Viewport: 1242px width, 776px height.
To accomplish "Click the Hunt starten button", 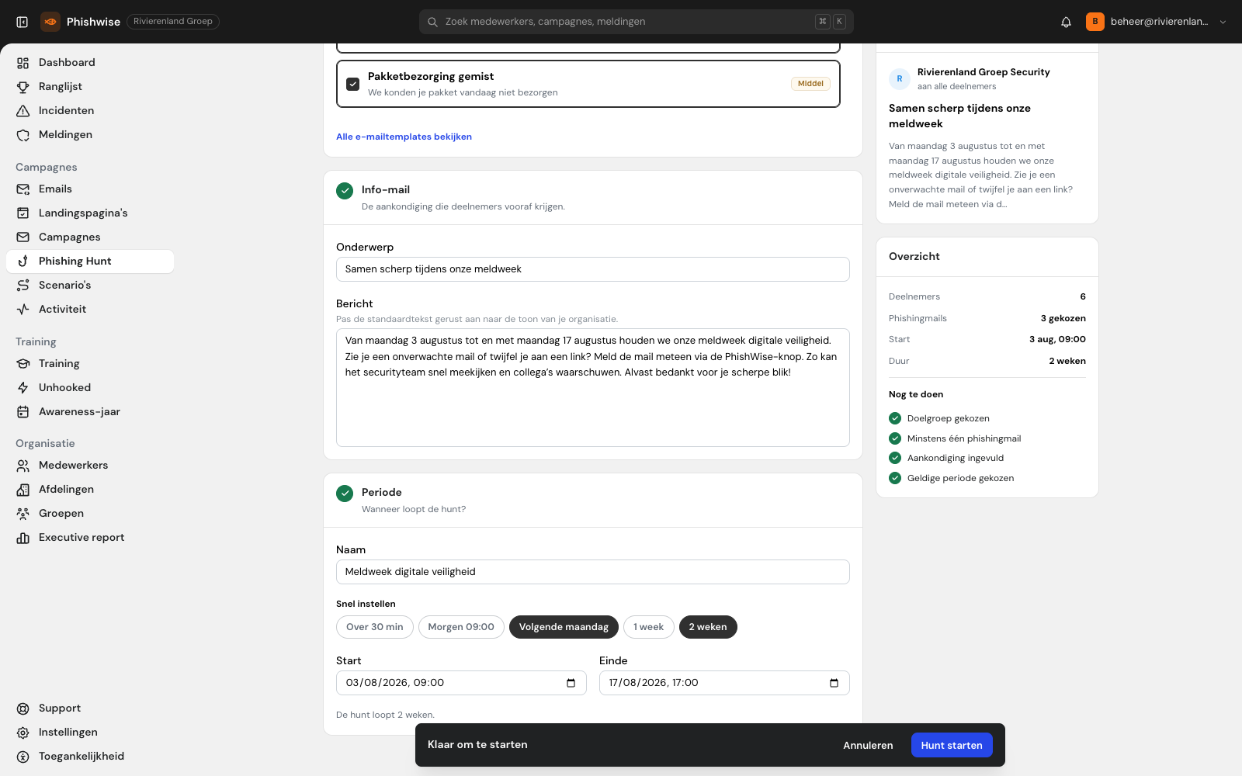I will tap(952, 745).
